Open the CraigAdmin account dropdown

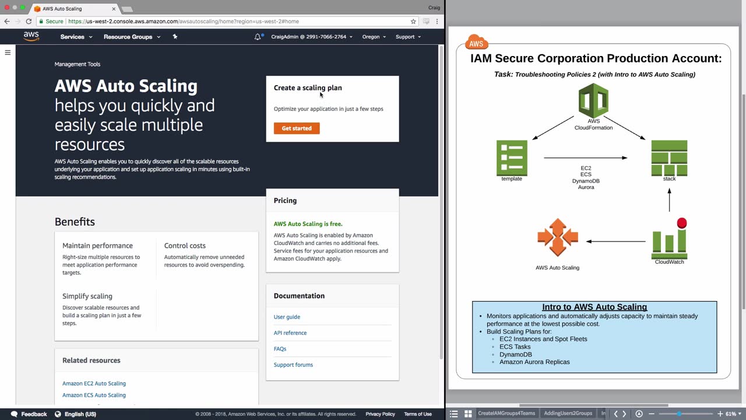click(312, 37)
